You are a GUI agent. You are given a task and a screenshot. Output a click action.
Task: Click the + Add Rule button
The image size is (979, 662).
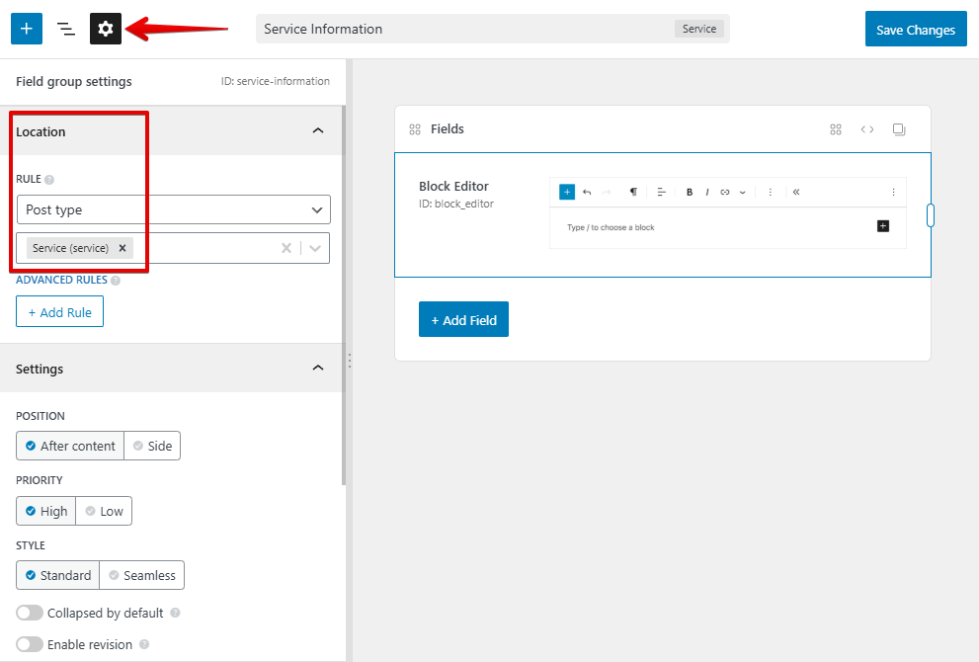(59, 311)
